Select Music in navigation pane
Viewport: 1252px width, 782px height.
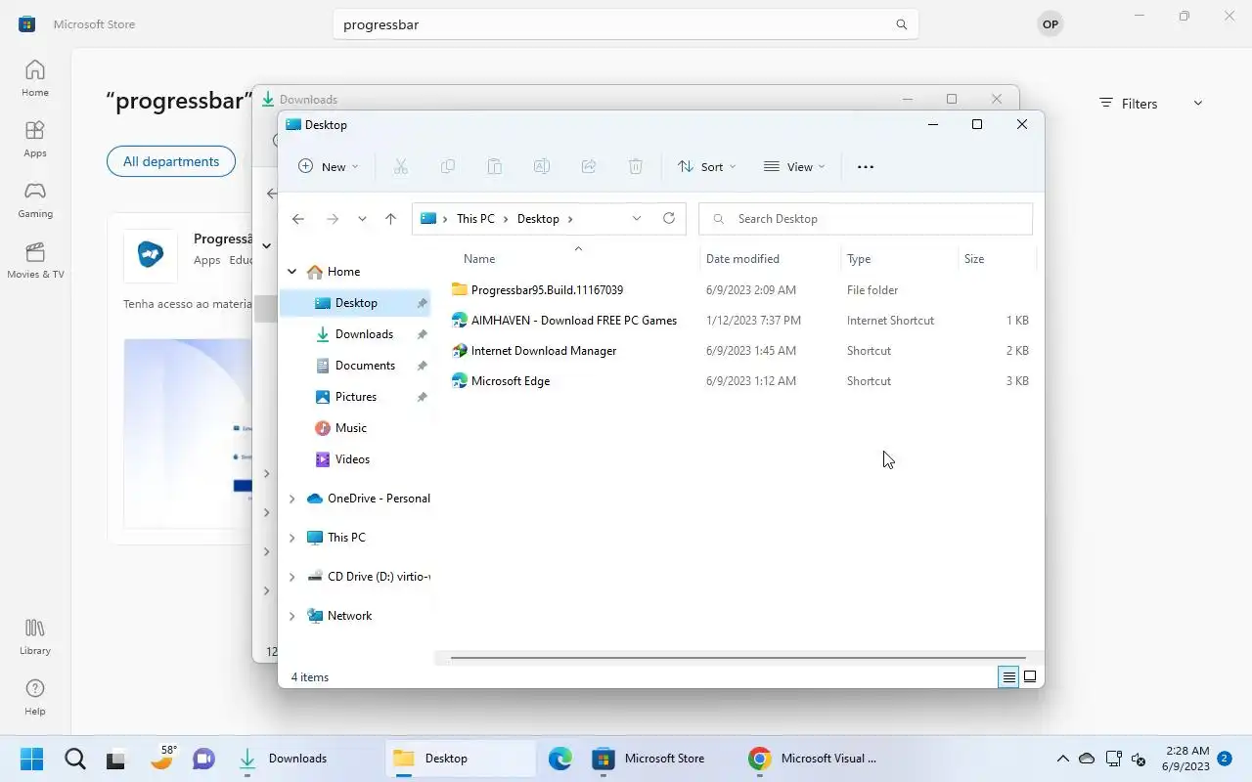[355, 428]
